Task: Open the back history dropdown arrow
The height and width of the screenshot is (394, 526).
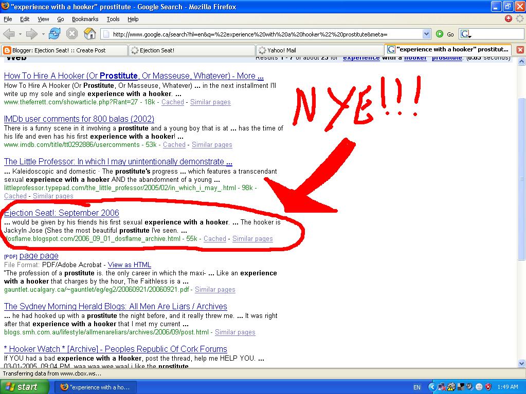Action: coord(20,34)
